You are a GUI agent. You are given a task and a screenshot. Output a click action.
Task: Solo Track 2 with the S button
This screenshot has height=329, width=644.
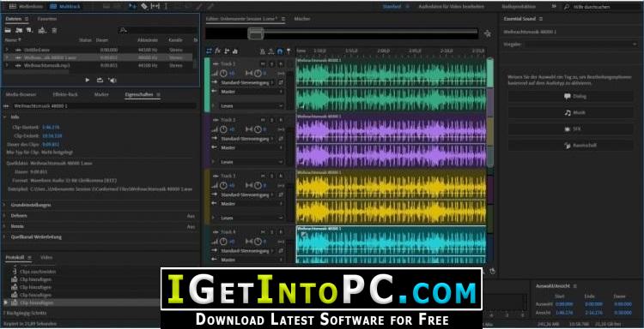click(271, 120)
